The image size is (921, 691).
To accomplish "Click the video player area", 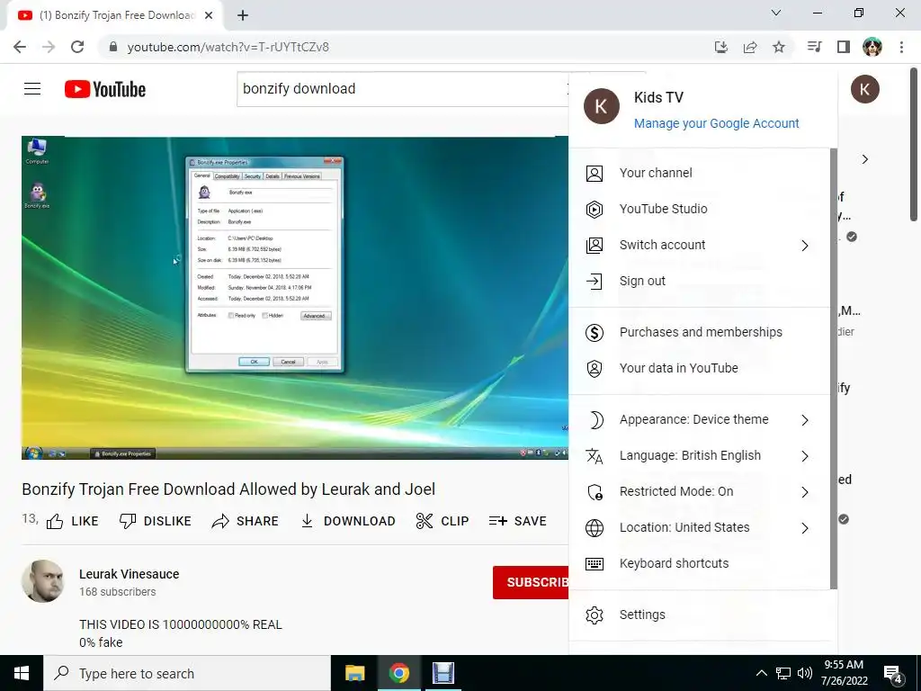I will (x=295, y=298).
